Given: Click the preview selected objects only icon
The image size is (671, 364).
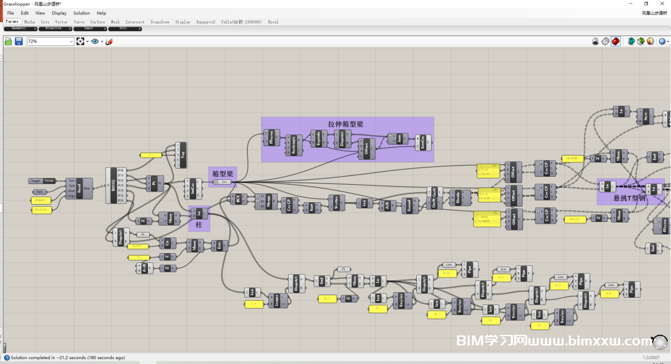Looking at the screenshot, I should (631, 42).
